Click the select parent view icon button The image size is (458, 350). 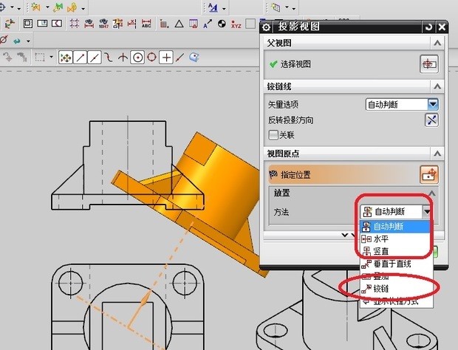click(x=429, y=64)
